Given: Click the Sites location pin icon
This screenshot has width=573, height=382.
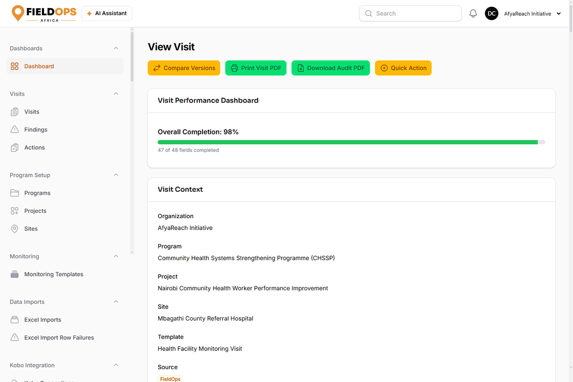Looking at the screenshot, I should click(x=15, y=229).
